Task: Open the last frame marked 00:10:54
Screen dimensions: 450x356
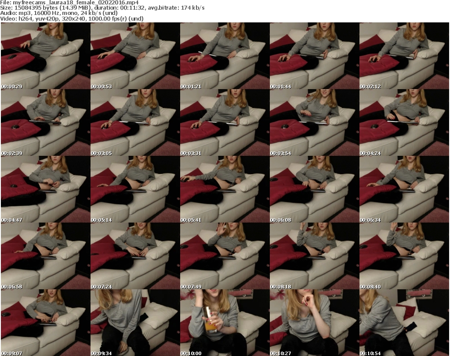Action: point(404,323)
